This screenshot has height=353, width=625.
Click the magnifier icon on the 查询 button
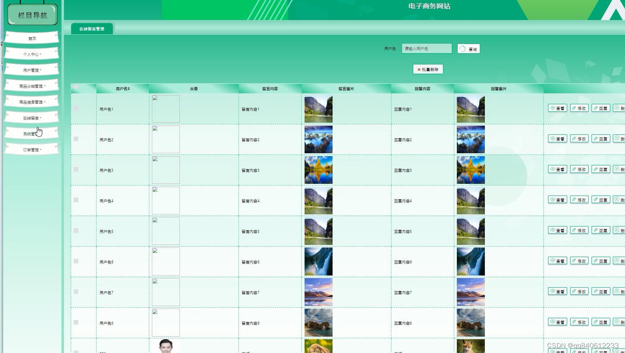(x=462, y=49)
